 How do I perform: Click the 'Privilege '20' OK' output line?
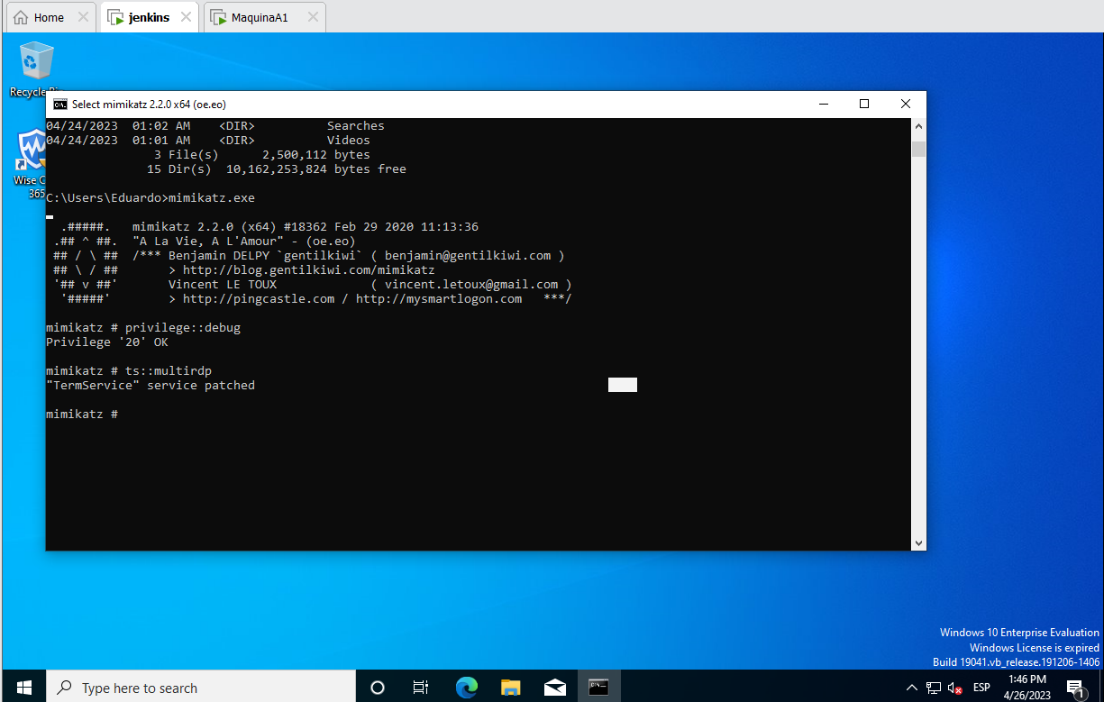(107, 342)
